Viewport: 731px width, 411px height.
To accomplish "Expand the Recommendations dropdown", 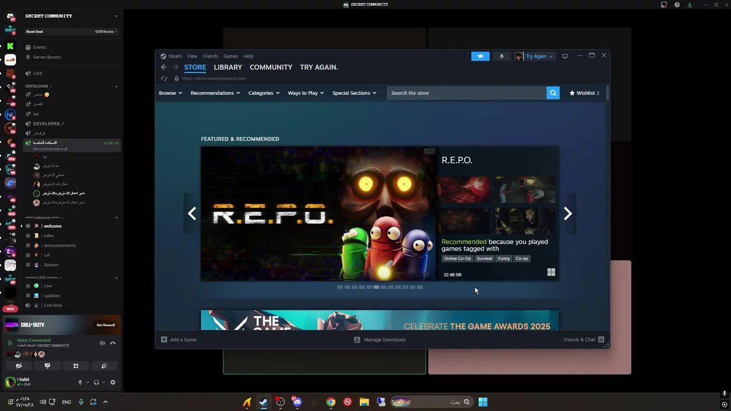I will point(215,93).
